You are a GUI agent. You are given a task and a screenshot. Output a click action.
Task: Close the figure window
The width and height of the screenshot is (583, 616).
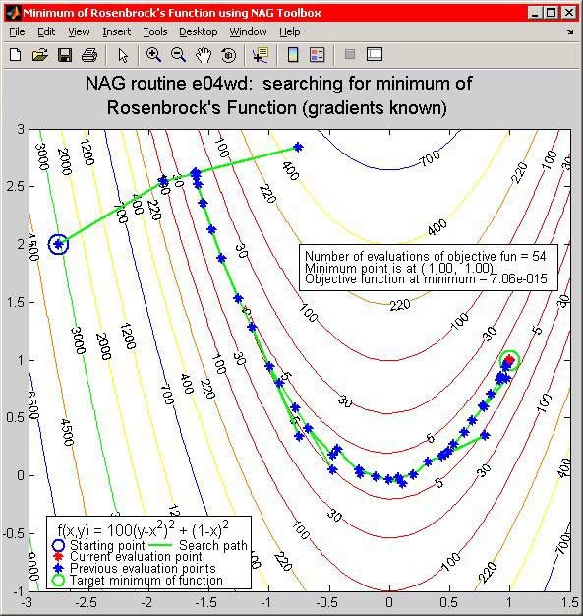pyautogui.click(x=569, y=13)
